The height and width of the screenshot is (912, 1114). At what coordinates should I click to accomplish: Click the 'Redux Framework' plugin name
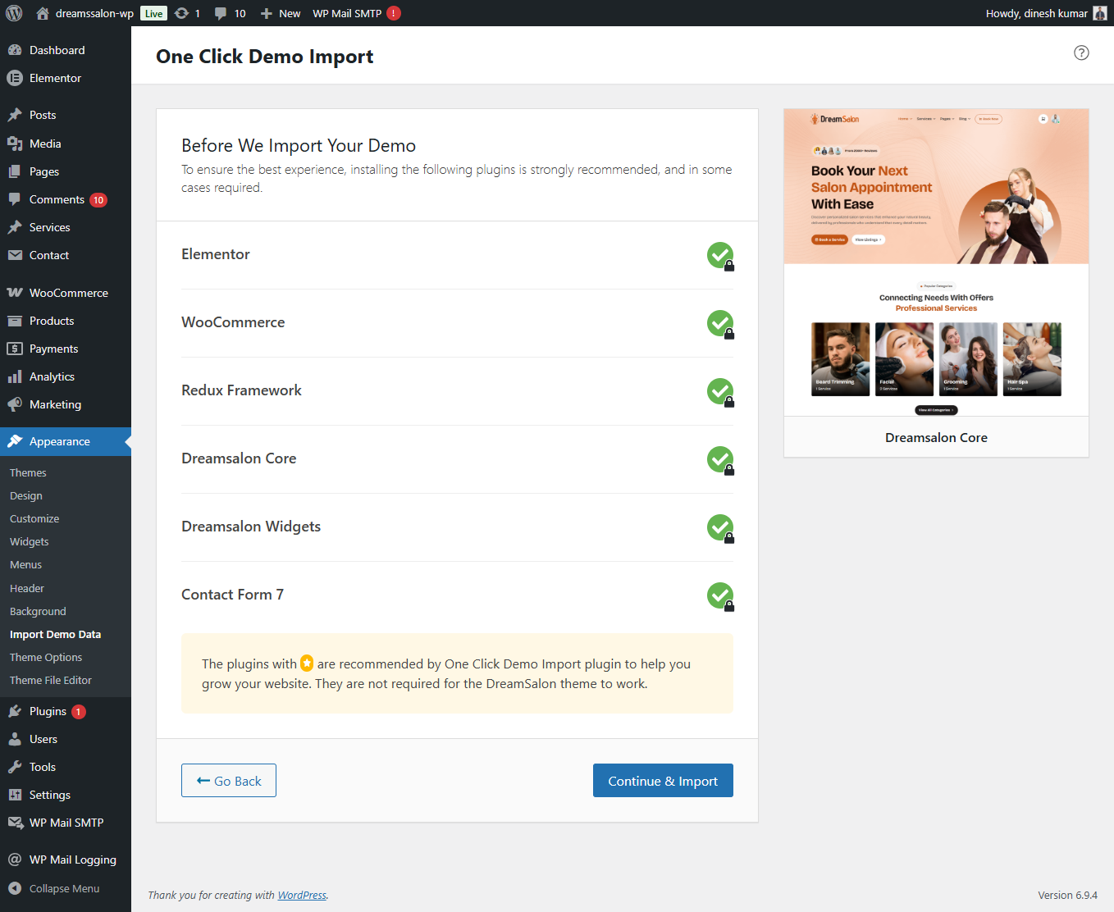(241, 390)
